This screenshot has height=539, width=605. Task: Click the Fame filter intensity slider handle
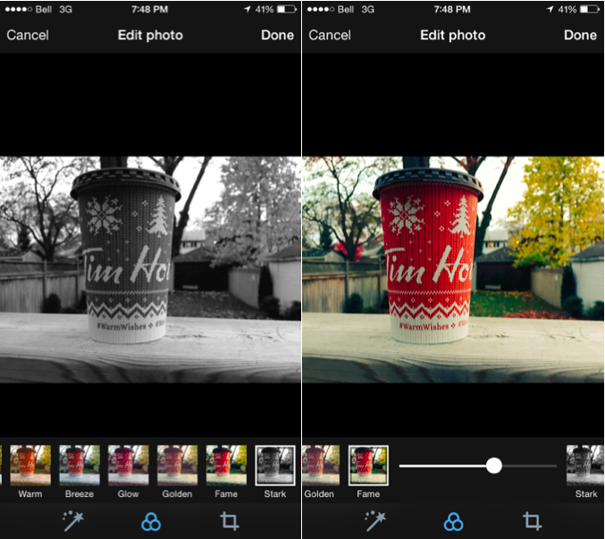point(493,466)
